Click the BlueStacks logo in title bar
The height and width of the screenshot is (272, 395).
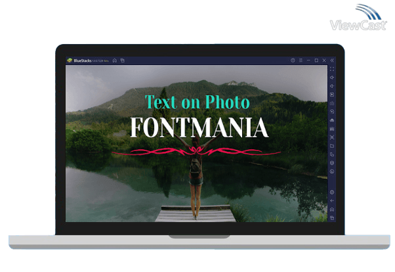point(70,60)
